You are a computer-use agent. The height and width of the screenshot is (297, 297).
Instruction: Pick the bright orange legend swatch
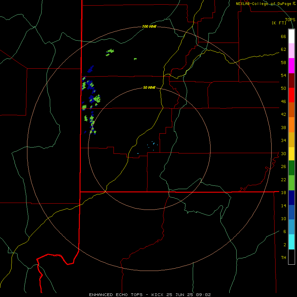point(291,125)
